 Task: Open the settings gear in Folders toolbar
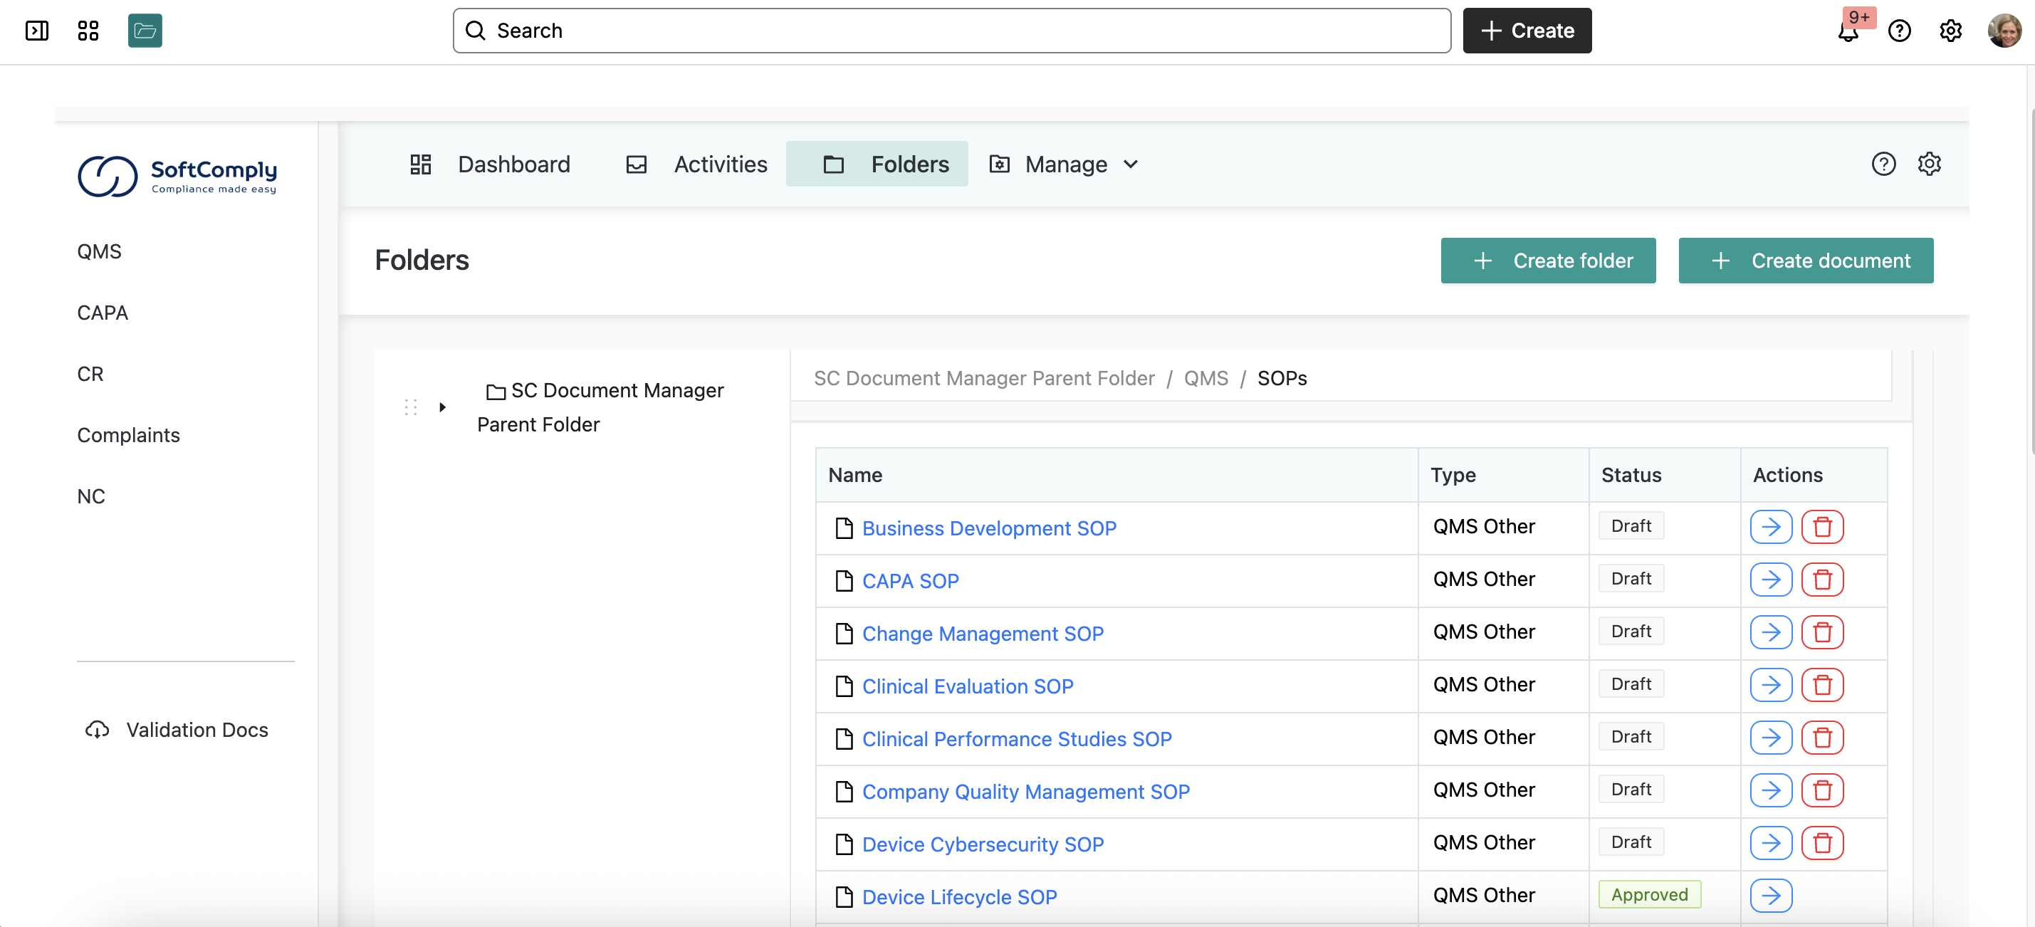(1929, 164)
